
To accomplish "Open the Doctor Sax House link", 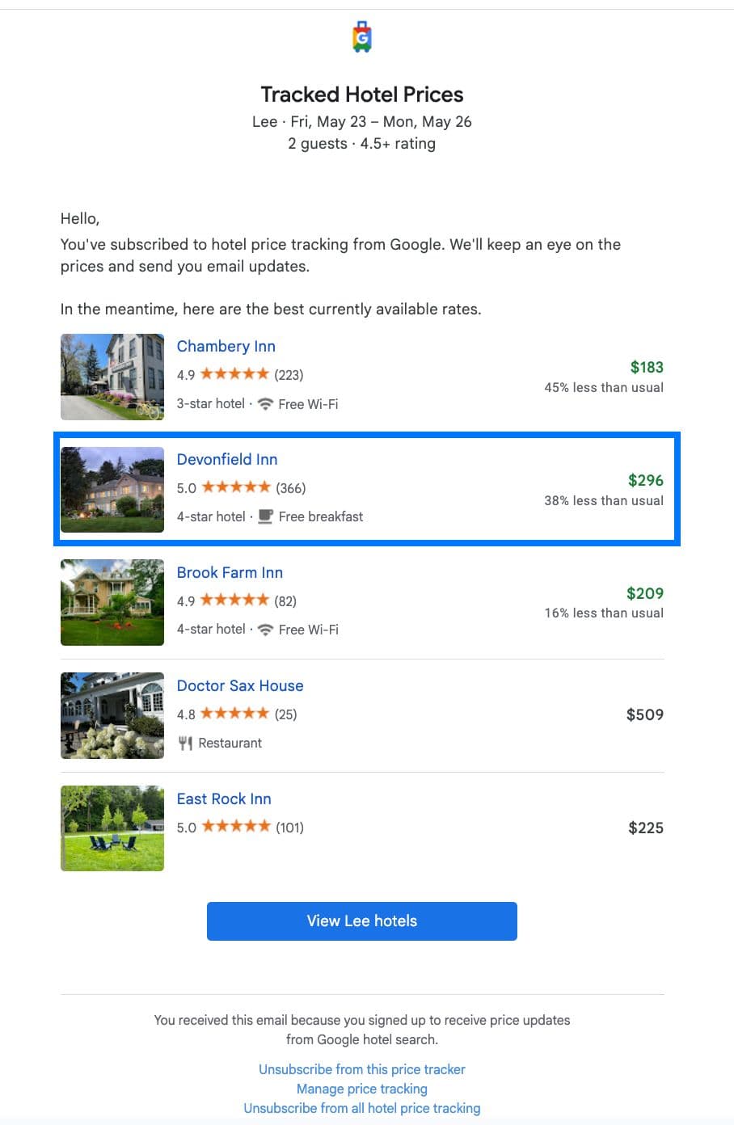I will click(x=240, y=686).
